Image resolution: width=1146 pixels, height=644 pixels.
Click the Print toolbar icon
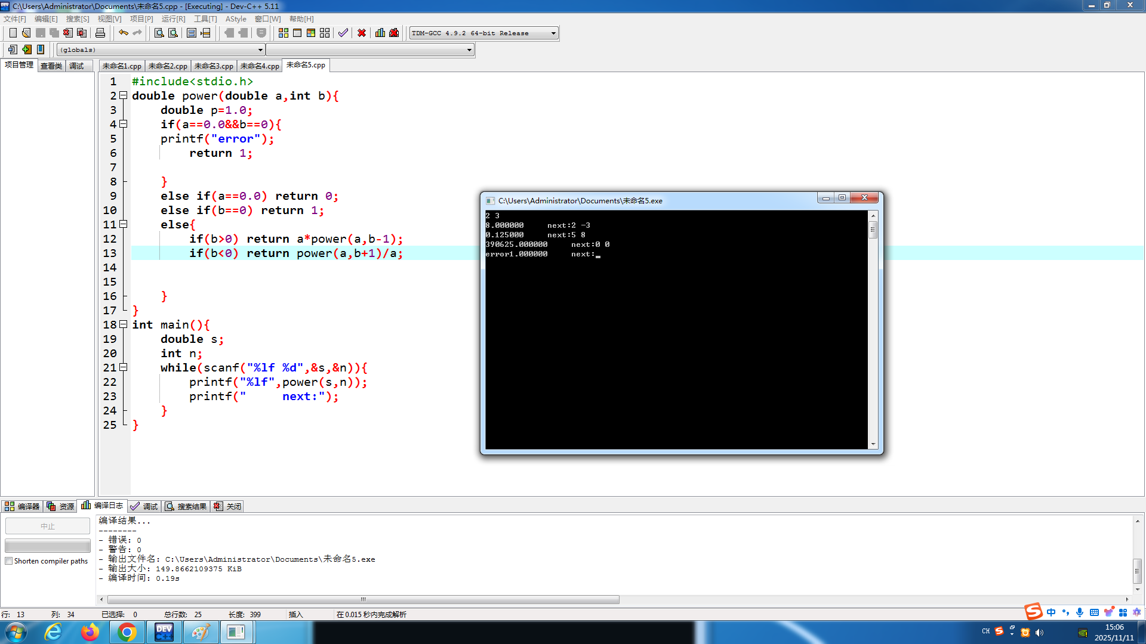pyautogui.click(x=100, y=33)
